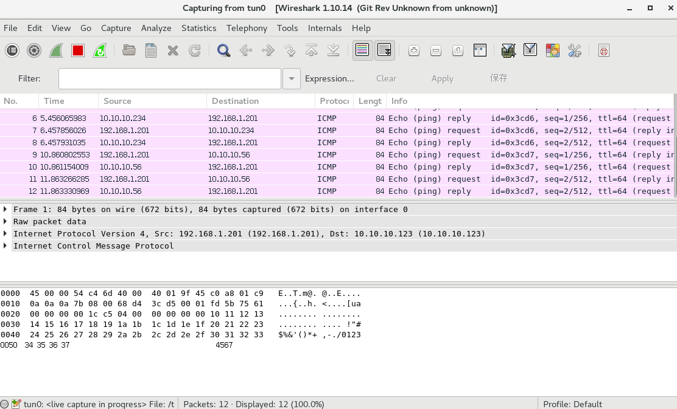The image size is (677, 409).
Task: Click the Apply filter button
Action: (x=442, y=78)
